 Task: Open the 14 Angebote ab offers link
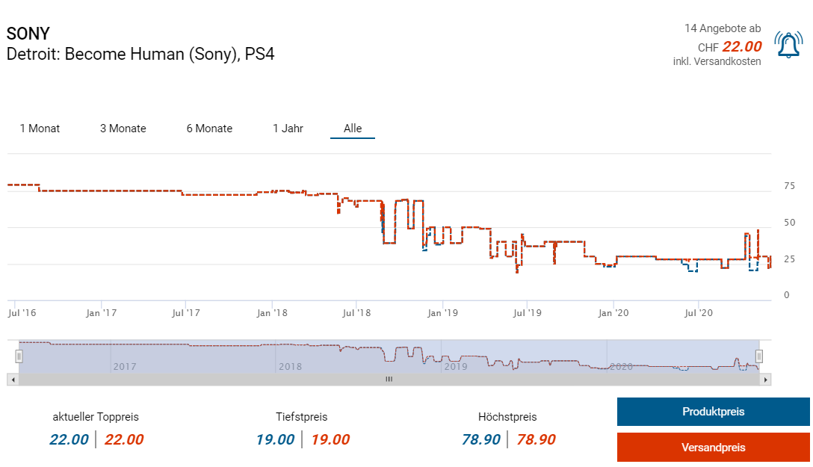pos(722,28)
